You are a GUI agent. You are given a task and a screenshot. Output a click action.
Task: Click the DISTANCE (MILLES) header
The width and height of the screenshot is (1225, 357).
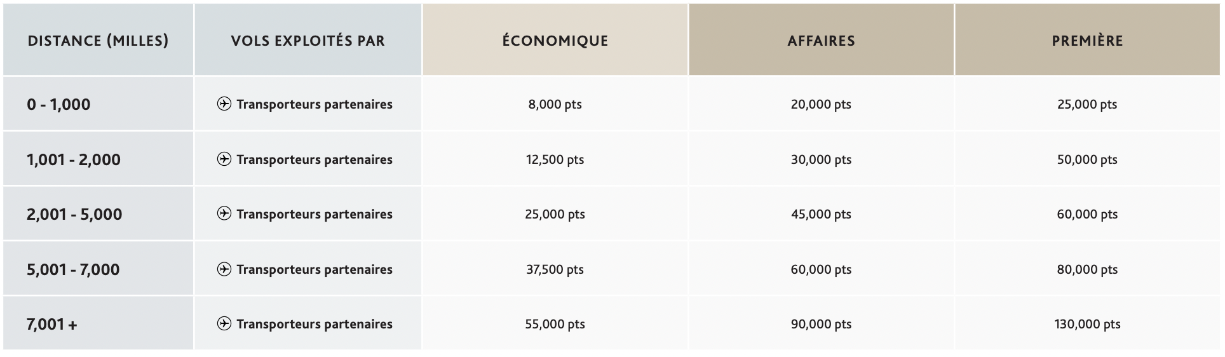point(98,40)
